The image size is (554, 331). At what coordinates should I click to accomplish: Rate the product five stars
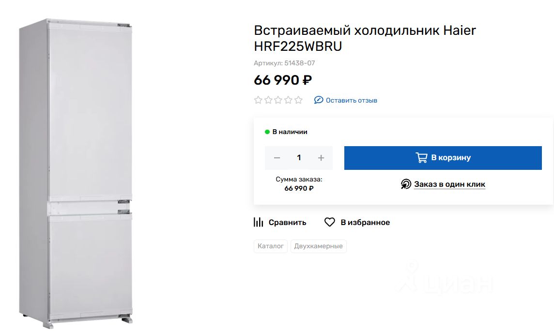298,100
